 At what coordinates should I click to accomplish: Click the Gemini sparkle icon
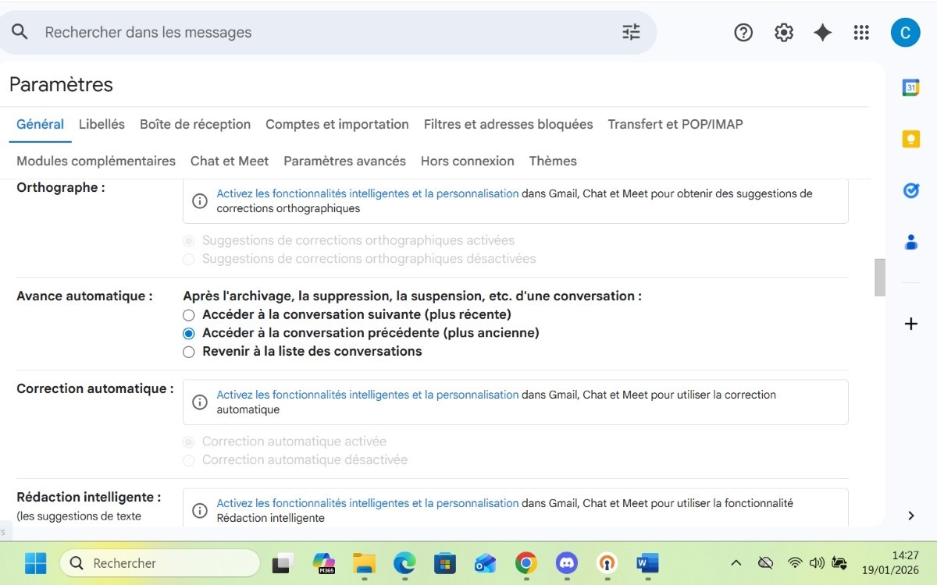coord(822,32)
